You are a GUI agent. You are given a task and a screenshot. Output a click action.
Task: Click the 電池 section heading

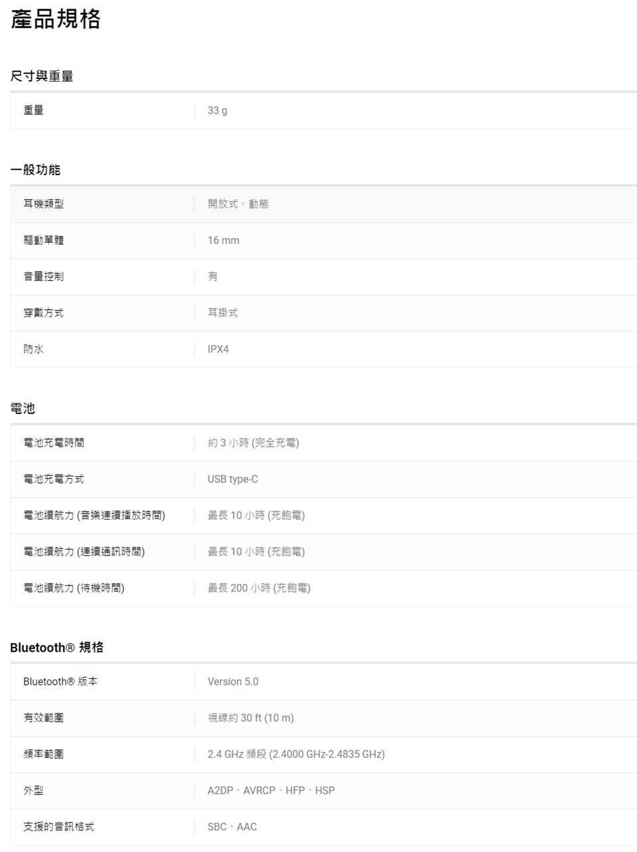[23, 409]
